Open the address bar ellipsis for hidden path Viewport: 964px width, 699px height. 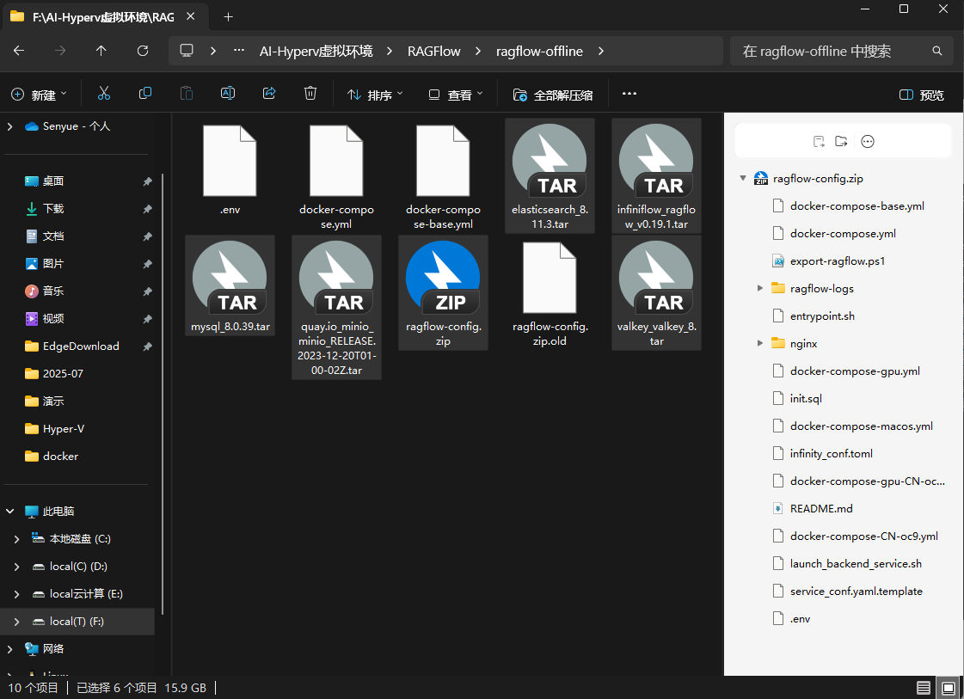(238, 51)
